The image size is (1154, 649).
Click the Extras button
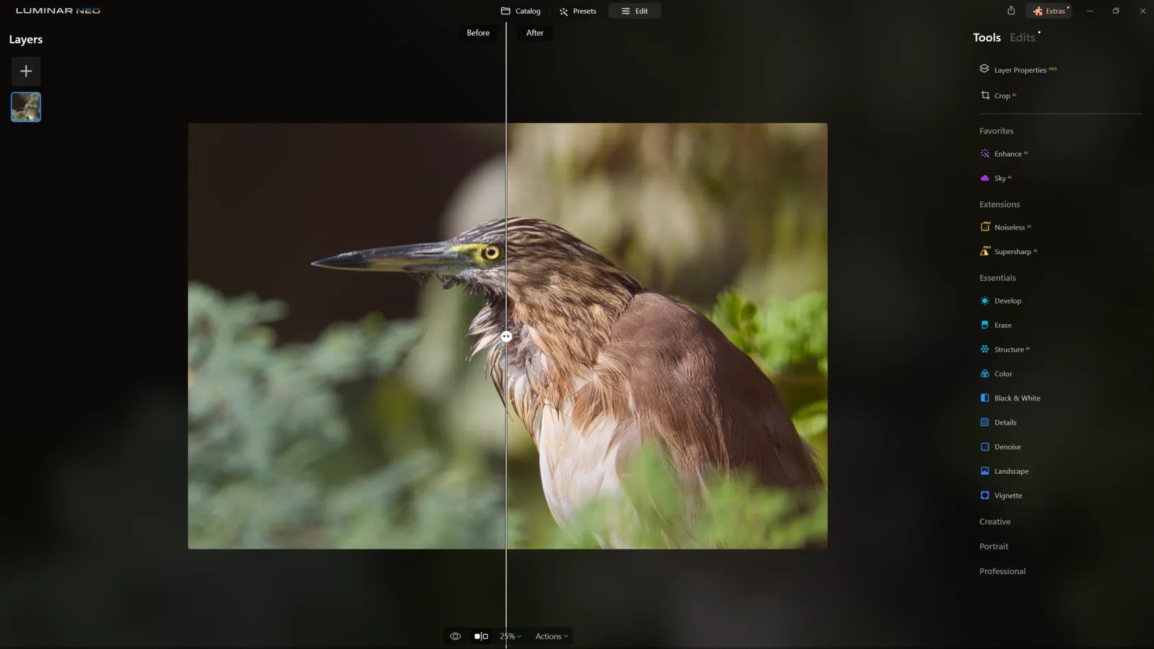[x=1049, y=11]
